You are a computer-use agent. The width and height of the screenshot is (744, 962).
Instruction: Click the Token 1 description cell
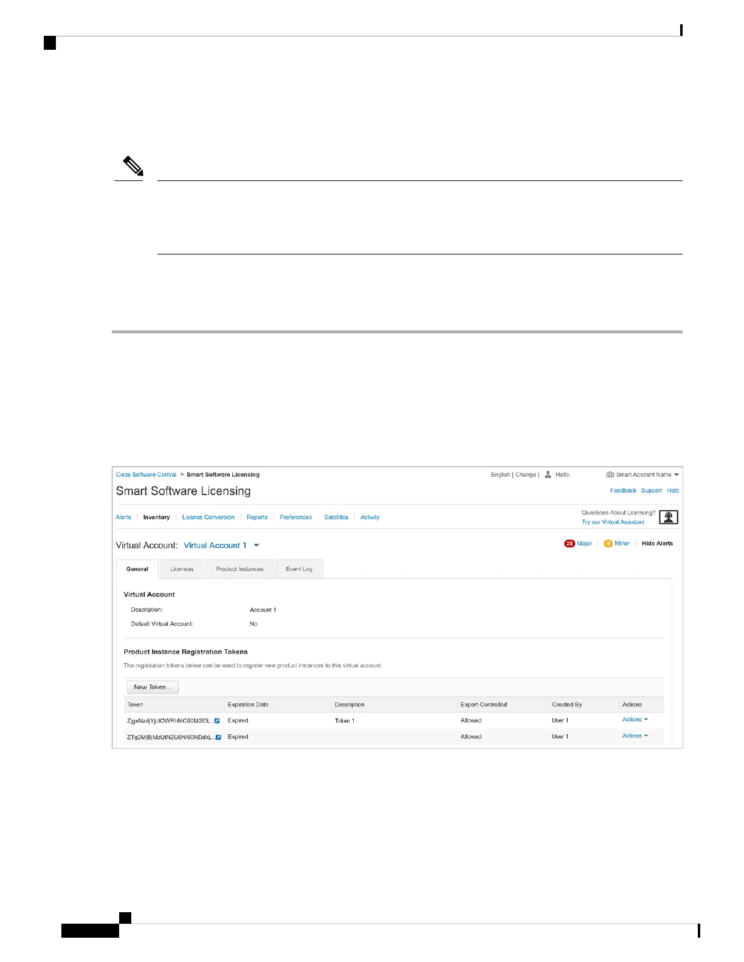[345, 721]
